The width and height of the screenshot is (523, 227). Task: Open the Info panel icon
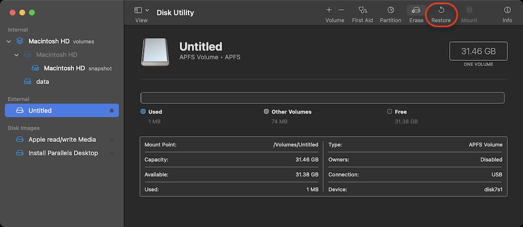pos(507,10)
